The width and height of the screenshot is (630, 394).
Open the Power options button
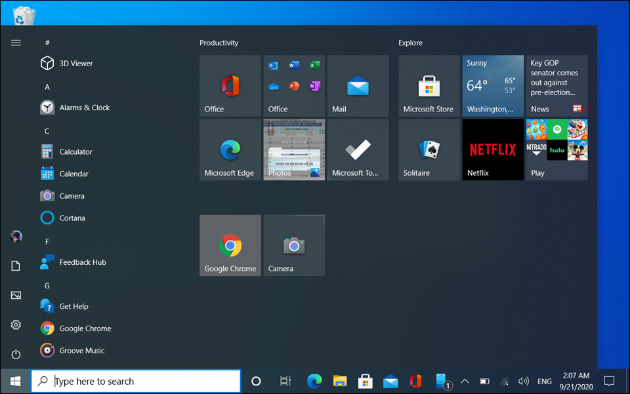(x=16, y=354)
